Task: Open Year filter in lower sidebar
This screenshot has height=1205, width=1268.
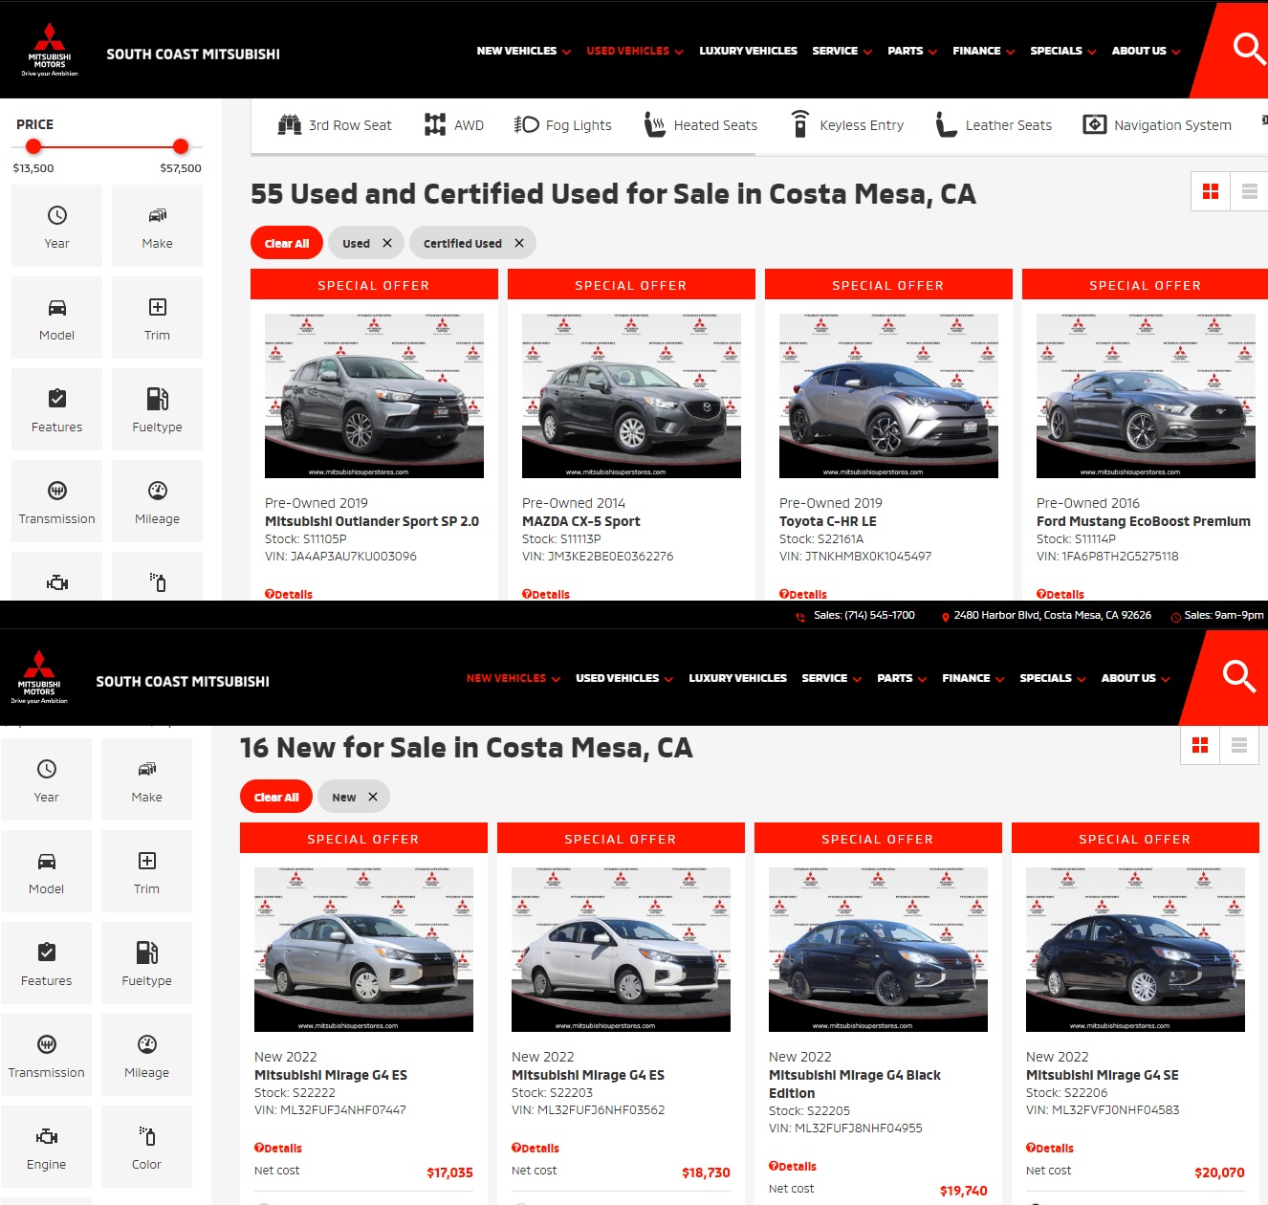Action: (x=46, y=779)
